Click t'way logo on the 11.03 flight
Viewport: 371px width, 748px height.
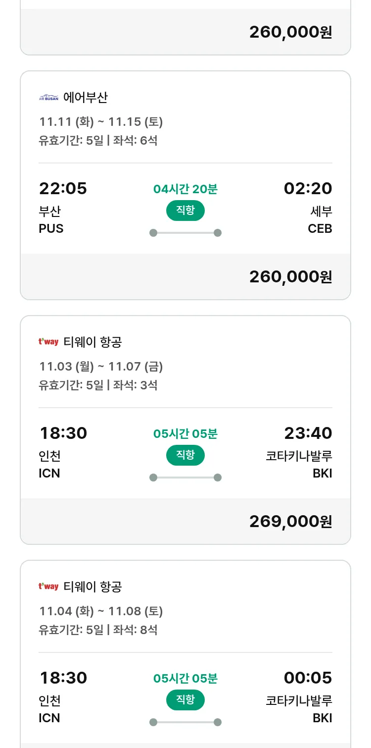48,342
